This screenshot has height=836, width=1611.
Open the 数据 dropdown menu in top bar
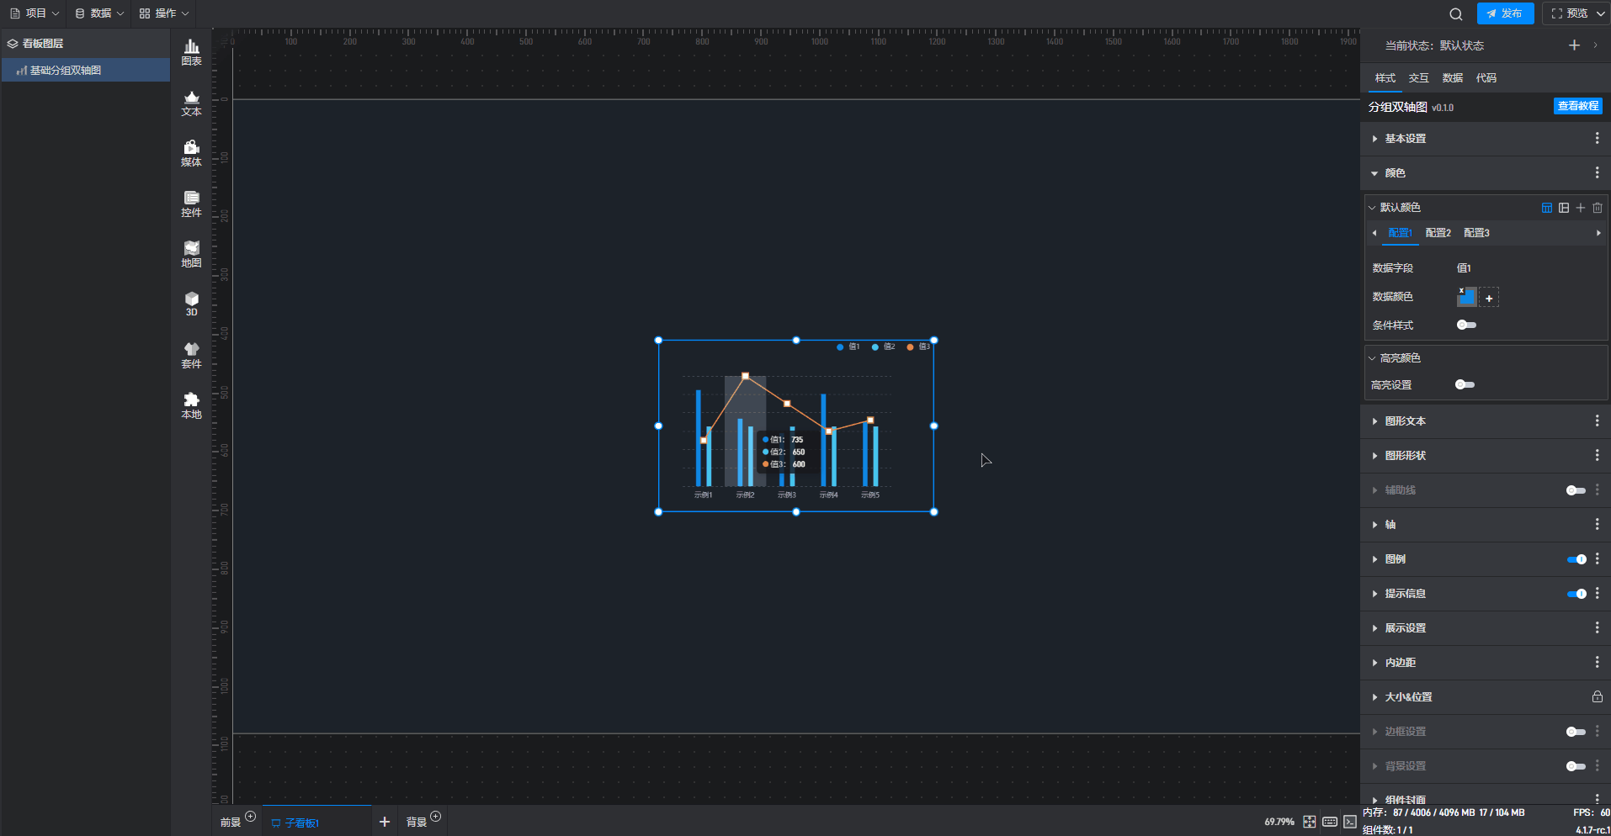point(99,13)
